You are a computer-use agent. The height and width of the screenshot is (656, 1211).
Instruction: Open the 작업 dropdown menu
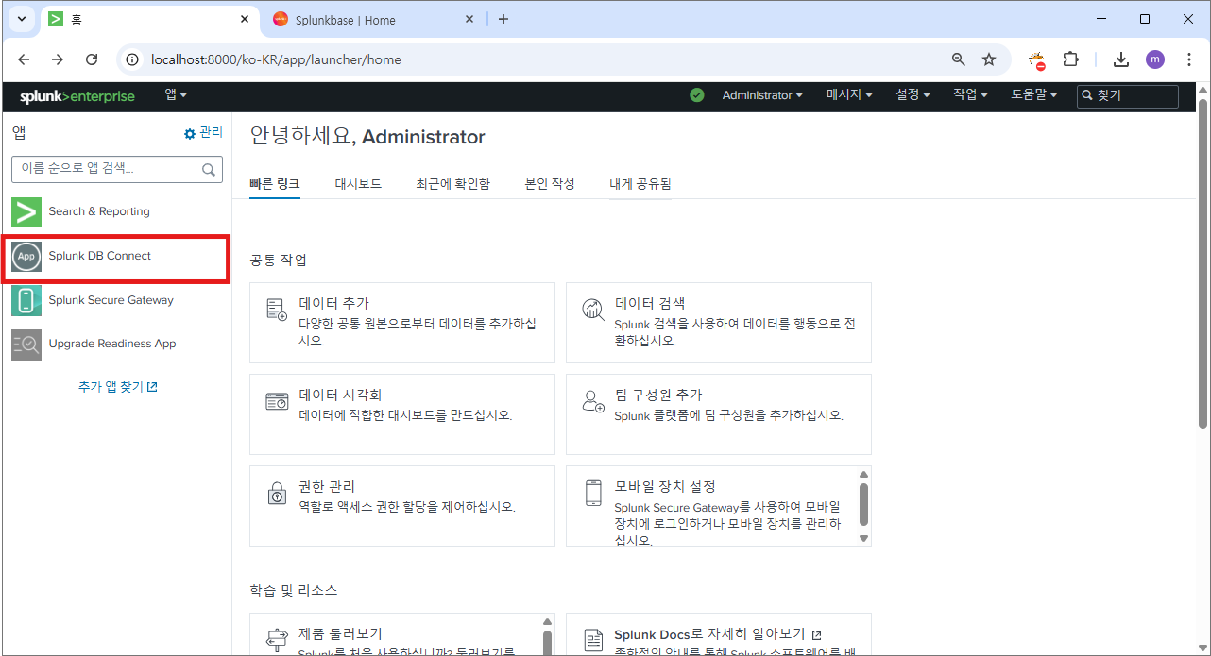970,95
